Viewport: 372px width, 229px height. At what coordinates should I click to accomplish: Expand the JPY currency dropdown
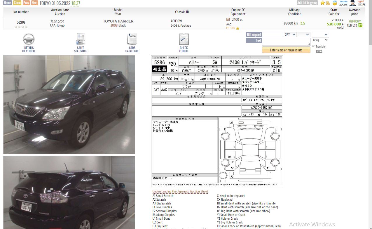tap(290, 34)
